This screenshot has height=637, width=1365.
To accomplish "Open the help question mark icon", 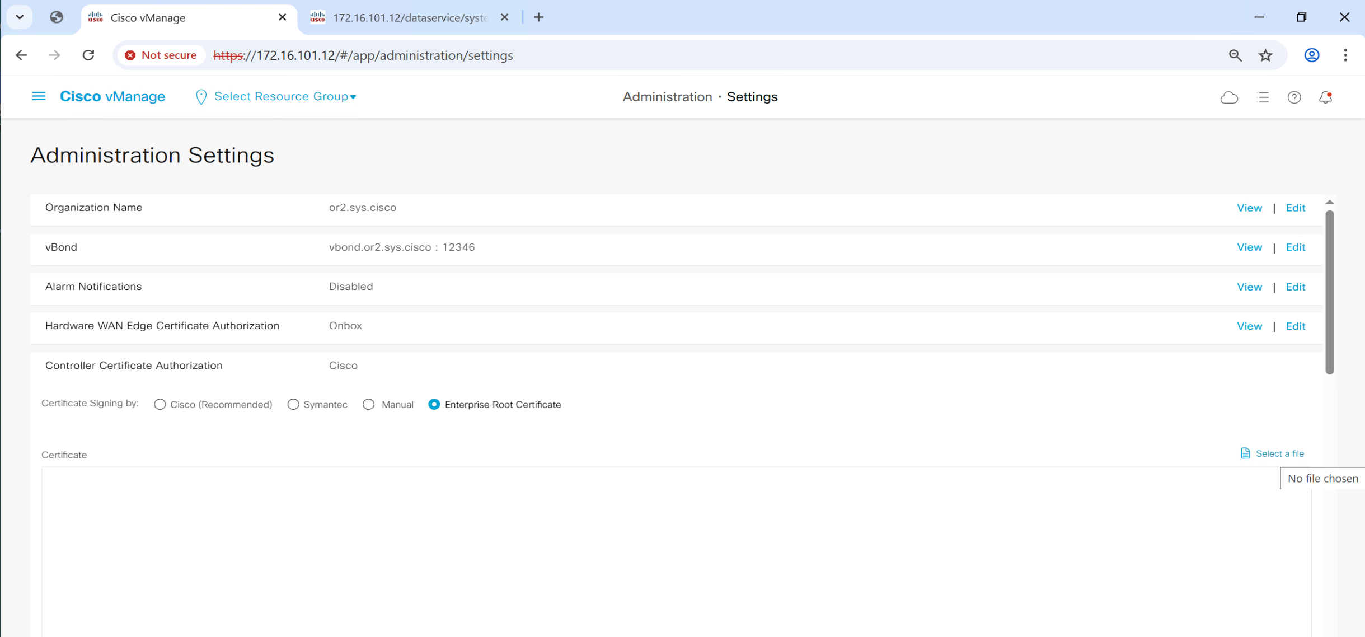I will (1294, 97).
